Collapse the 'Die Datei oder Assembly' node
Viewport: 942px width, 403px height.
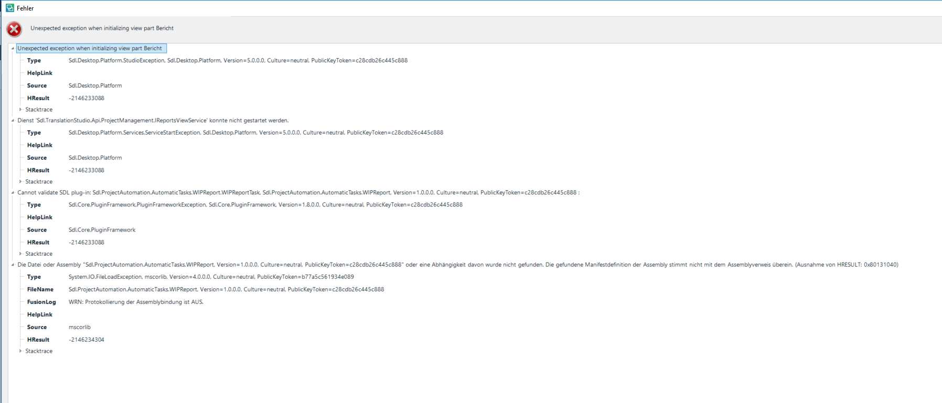point(13,265)
